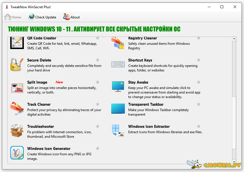Mark Secure Delete as favorite star
This screenshot has width=244, height=172.
pyautogui.click(x=98, y=60)
